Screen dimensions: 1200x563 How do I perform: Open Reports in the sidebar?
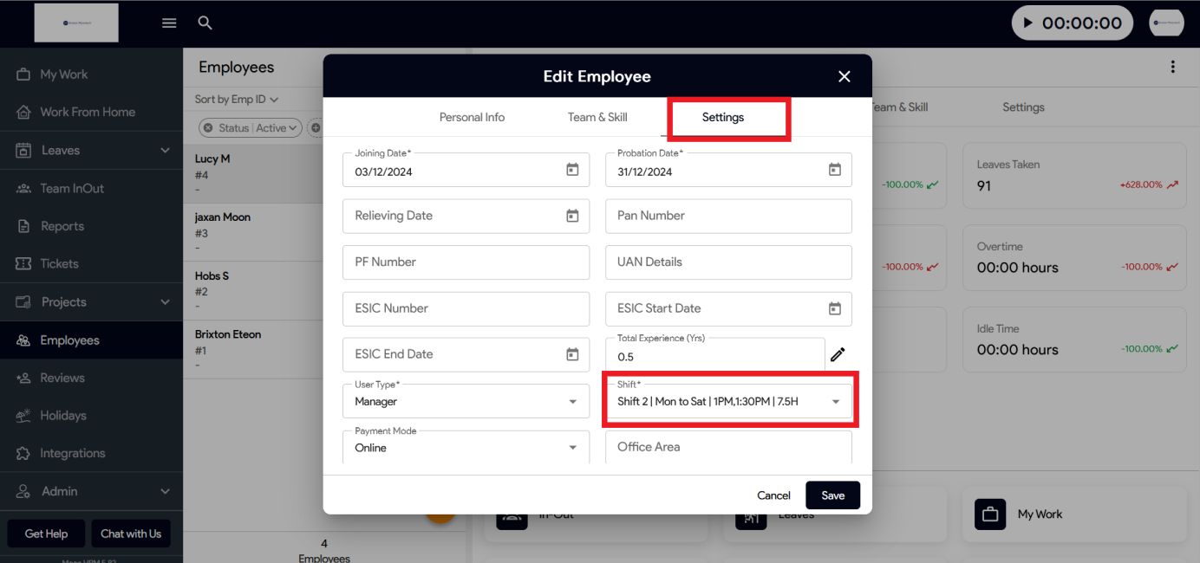click(62, 226)
